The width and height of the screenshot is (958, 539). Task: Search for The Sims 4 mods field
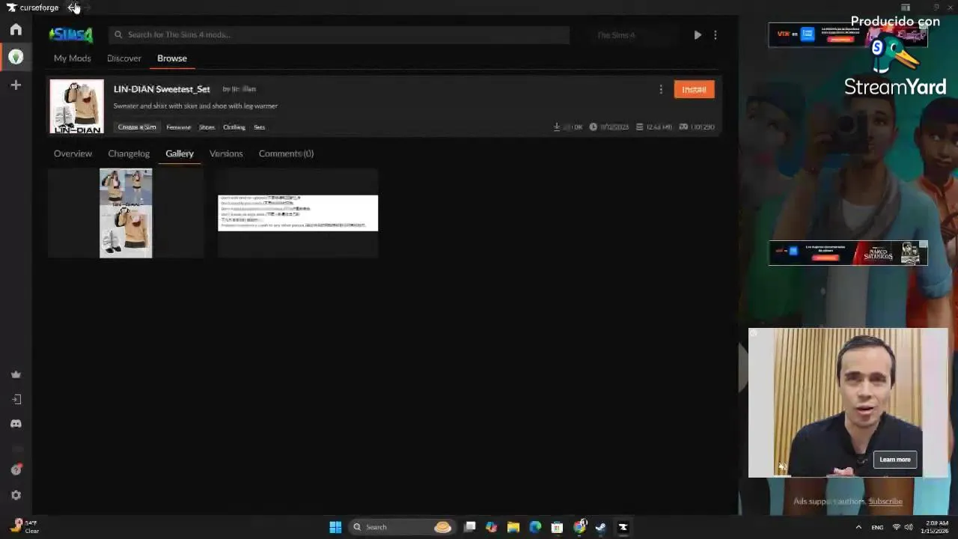click(x=339, y=34)
